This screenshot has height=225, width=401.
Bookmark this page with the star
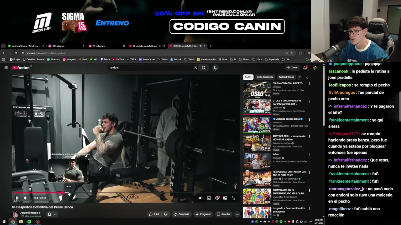(x=292, y=53)
